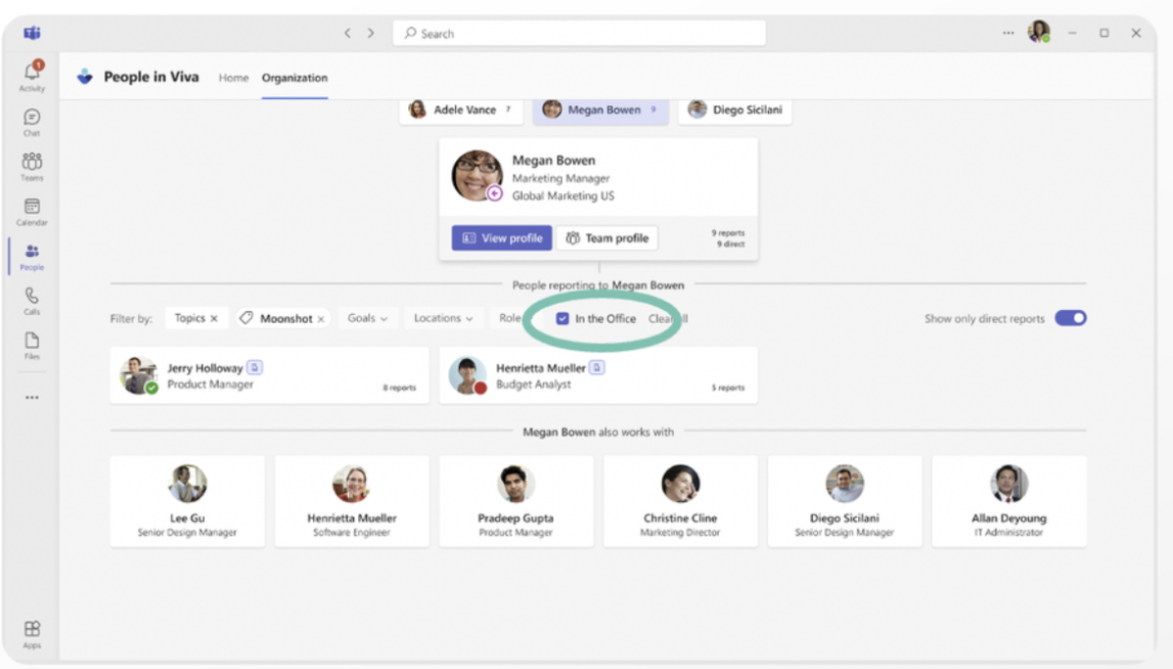Click your profile avatar top right

1038,32
